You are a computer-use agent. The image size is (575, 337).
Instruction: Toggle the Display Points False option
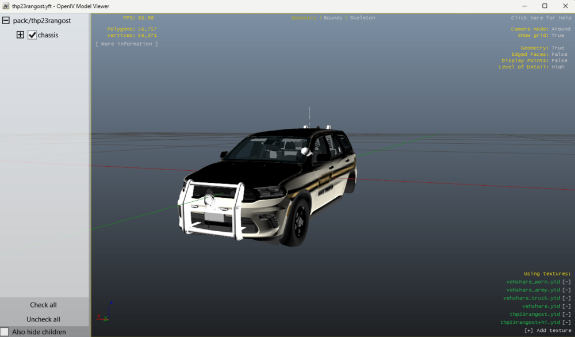559,60
